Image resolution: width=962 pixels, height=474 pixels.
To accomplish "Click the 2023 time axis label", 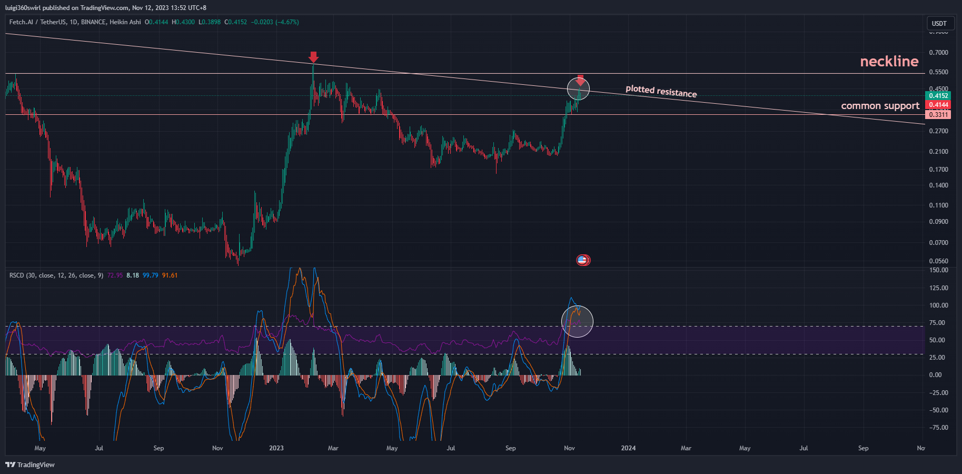I will tap(276, 448).
